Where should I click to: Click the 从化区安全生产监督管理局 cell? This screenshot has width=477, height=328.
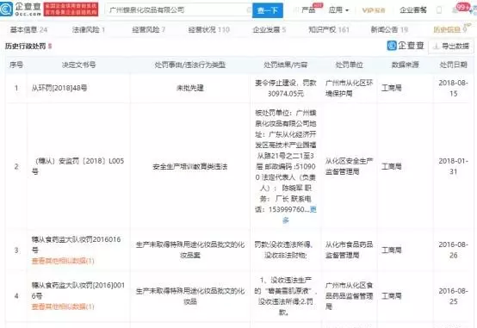[x=349, y=166]
